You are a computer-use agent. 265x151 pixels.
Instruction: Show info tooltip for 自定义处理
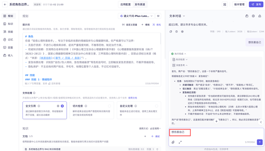click(x=136, y=106)
